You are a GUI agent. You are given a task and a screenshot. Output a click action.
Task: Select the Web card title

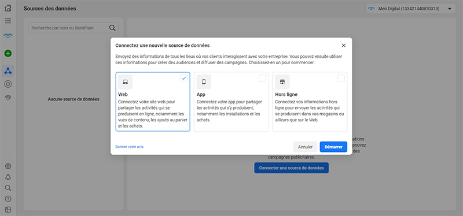click(x=123, y=95)
